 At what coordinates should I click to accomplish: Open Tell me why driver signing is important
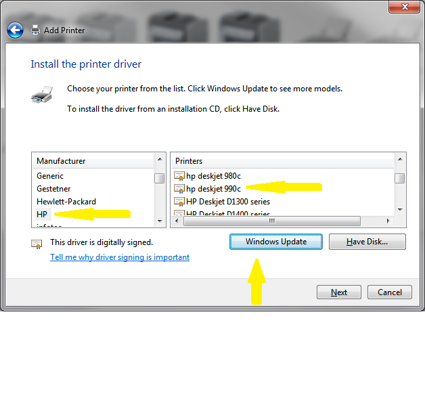pos(120,257)
